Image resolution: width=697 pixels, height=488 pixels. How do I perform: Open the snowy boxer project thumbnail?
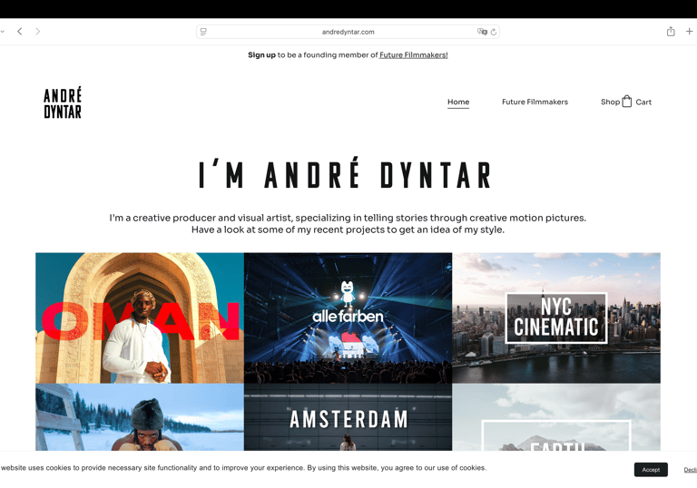pos(140,417)
